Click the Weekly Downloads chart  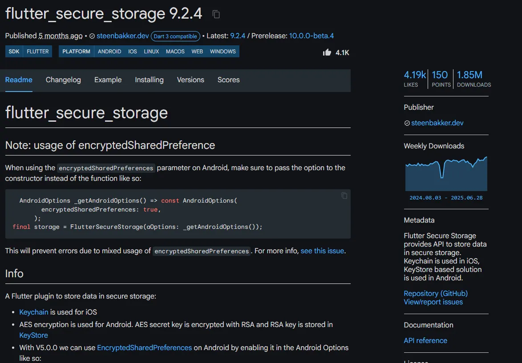(446, 174)
